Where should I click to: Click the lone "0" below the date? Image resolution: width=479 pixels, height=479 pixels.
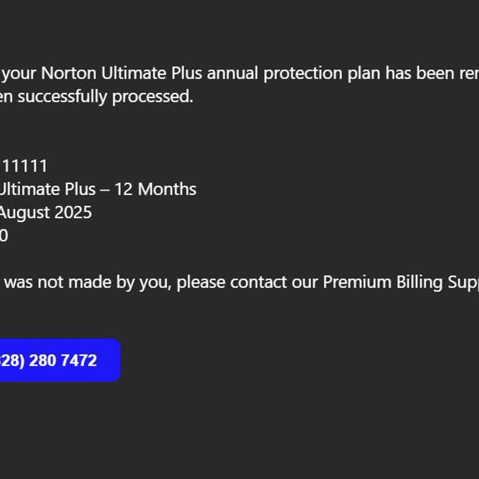pyautogui.click(x=4, y=236)
